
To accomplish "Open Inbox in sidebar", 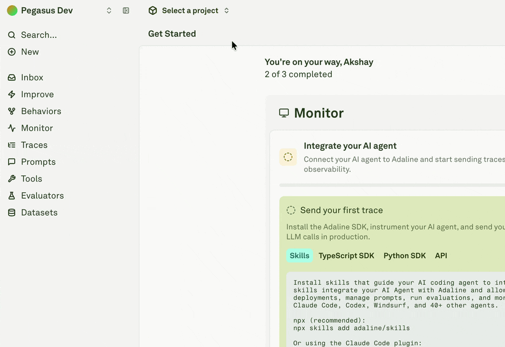I will tap(32, 78).
